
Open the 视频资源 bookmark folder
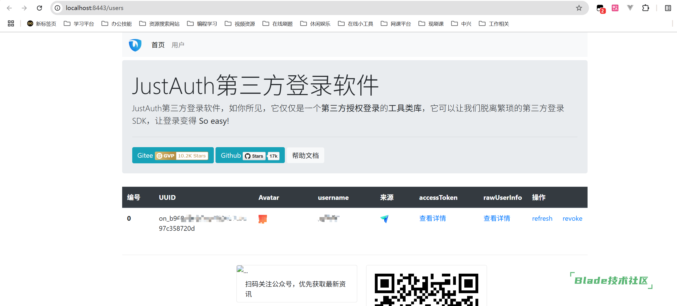click(240, 24)
